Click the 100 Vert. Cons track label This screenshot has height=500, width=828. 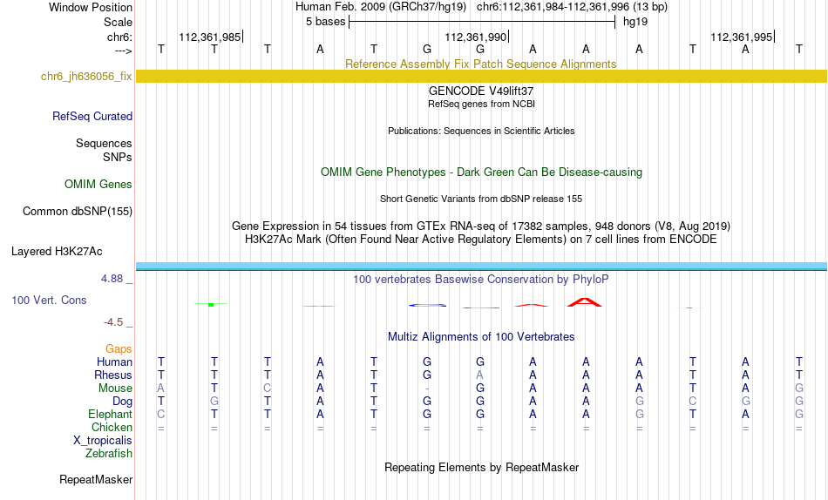pos(49,300)
